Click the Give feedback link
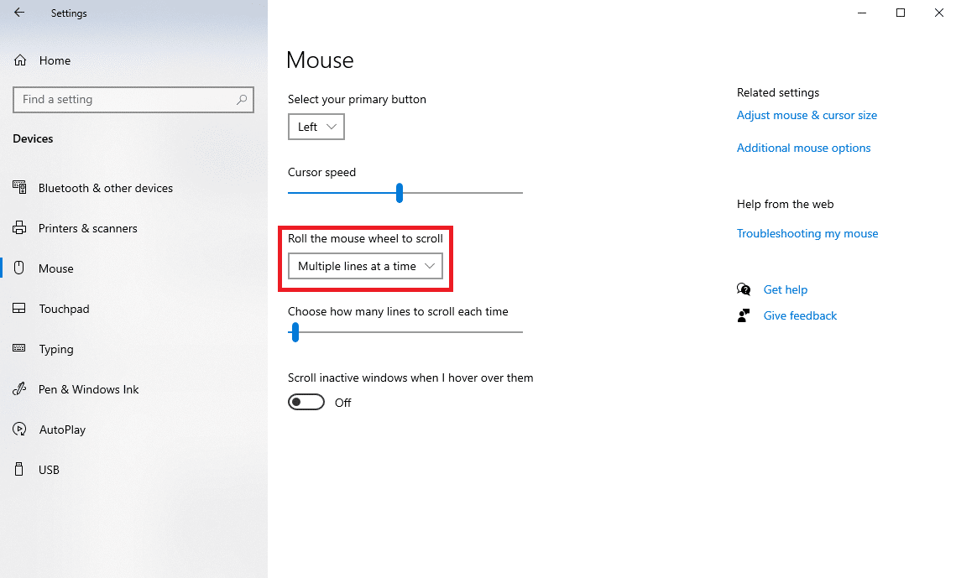 (x=800, y=315)
